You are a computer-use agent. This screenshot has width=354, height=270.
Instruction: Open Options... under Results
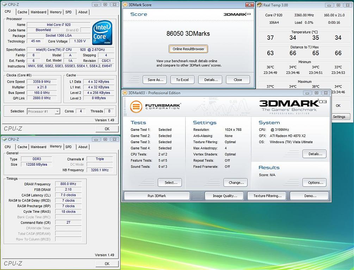pyautogui.click(x=315, y=182)
